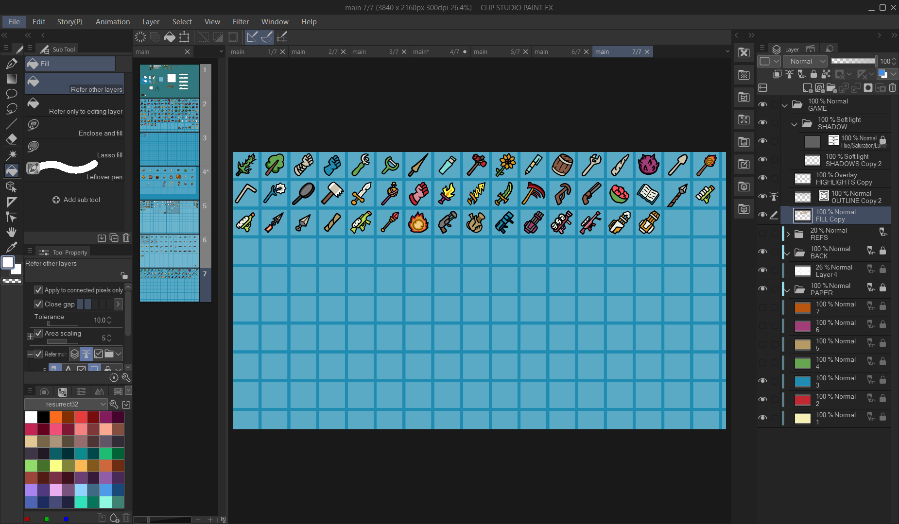Select the Pen tool in the toolbar

(x=12, y=64)
